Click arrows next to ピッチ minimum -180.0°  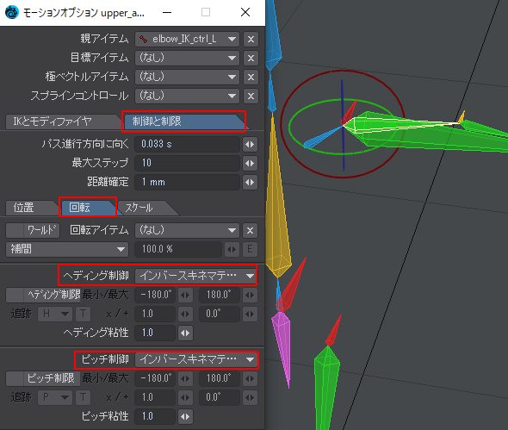tap(185, 378)
